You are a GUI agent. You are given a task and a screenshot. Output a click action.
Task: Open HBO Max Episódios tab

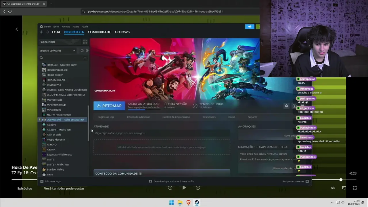coord(25,189)
